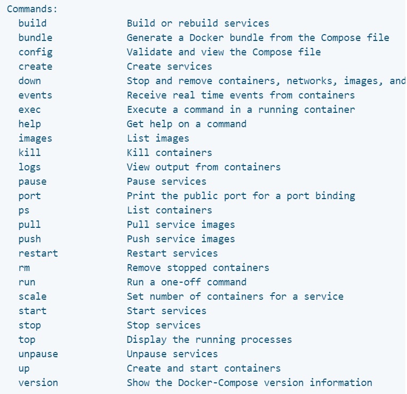Click the 'build' command name
The height and width of the screenshot is (394, 407).
pyautogui.click(x=32, y=23)
